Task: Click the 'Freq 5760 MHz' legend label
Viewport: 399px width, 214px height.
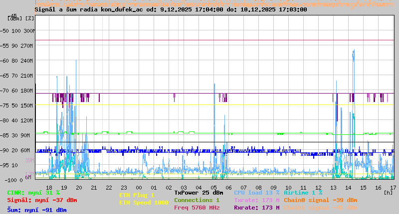Action: click(x=197, y=208)
